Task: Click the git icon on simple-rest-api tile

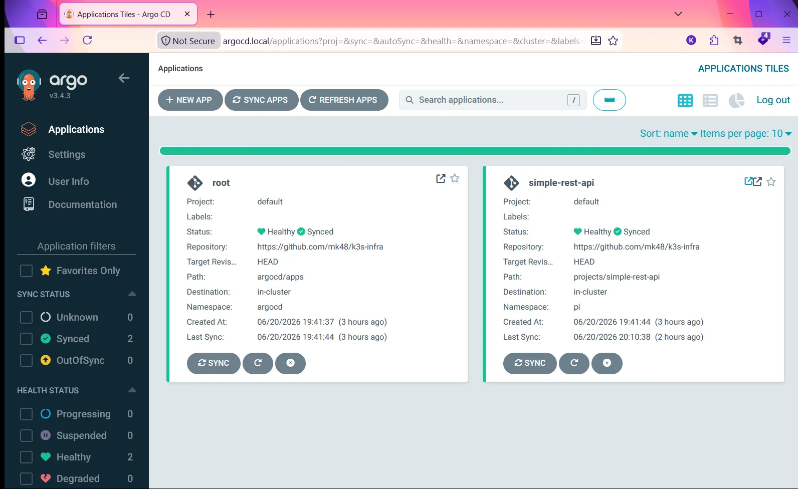Action: tap(511, 183)
